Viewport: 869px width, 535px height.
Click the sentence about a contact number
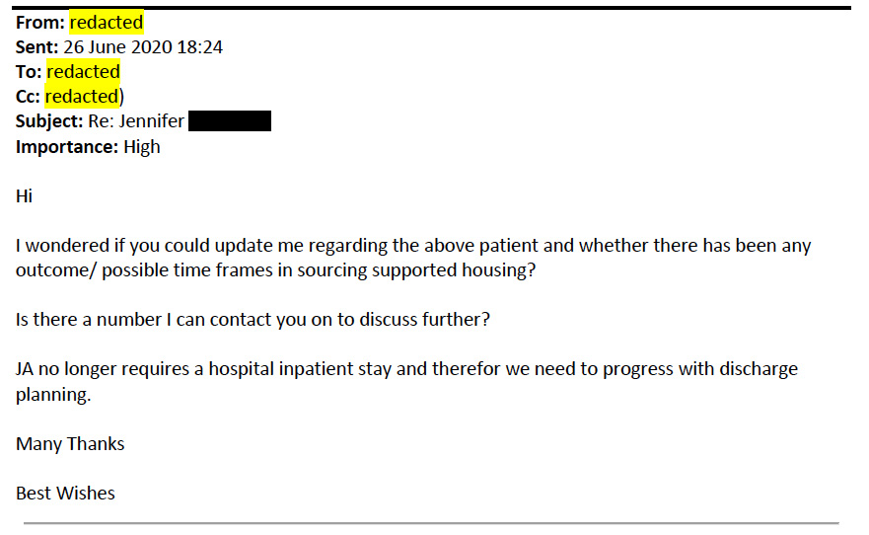click(253, 320)
